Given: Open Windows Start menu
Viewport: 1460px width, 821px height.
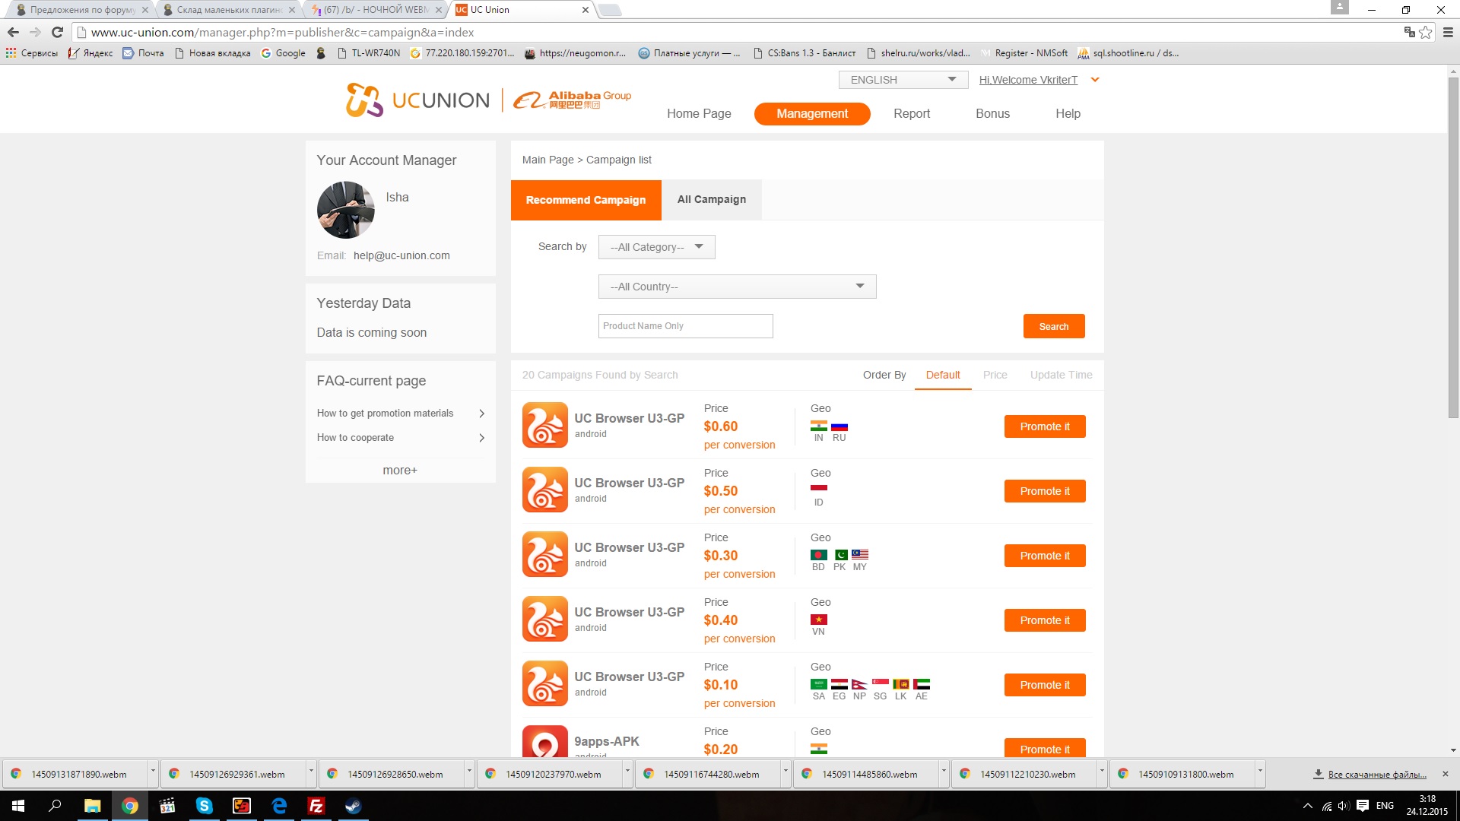Looking at the screenshot, I should (x=18, y=806).
